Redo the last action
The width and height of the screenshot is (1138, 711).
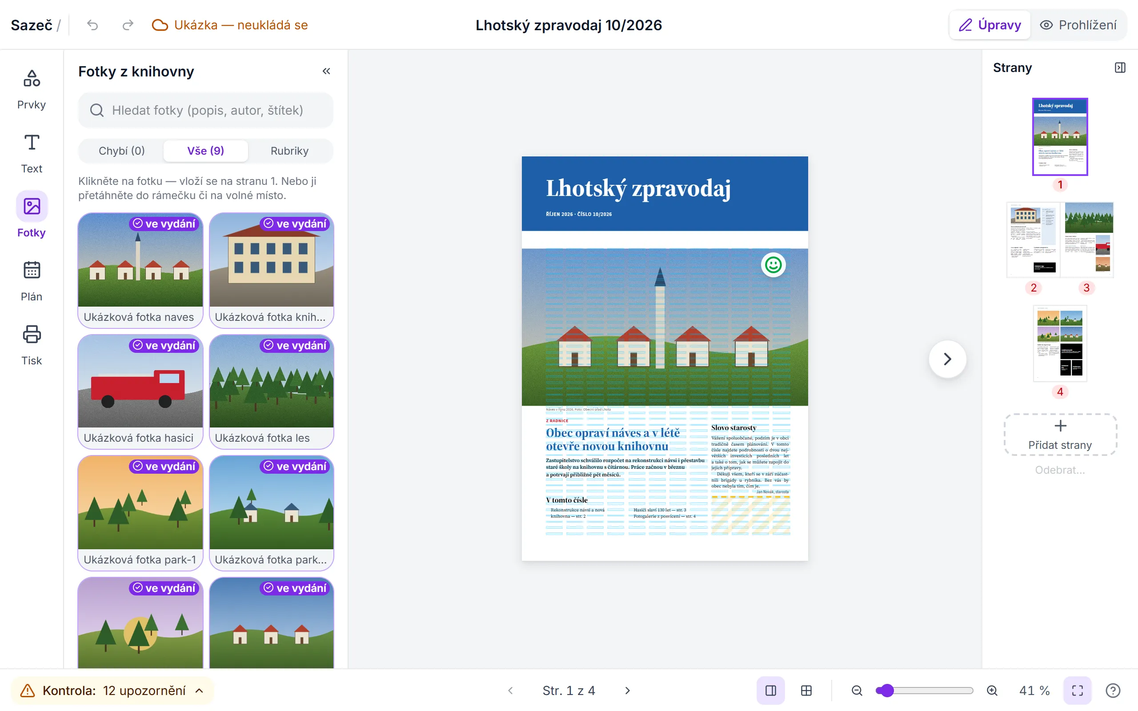tap(128, 25)
